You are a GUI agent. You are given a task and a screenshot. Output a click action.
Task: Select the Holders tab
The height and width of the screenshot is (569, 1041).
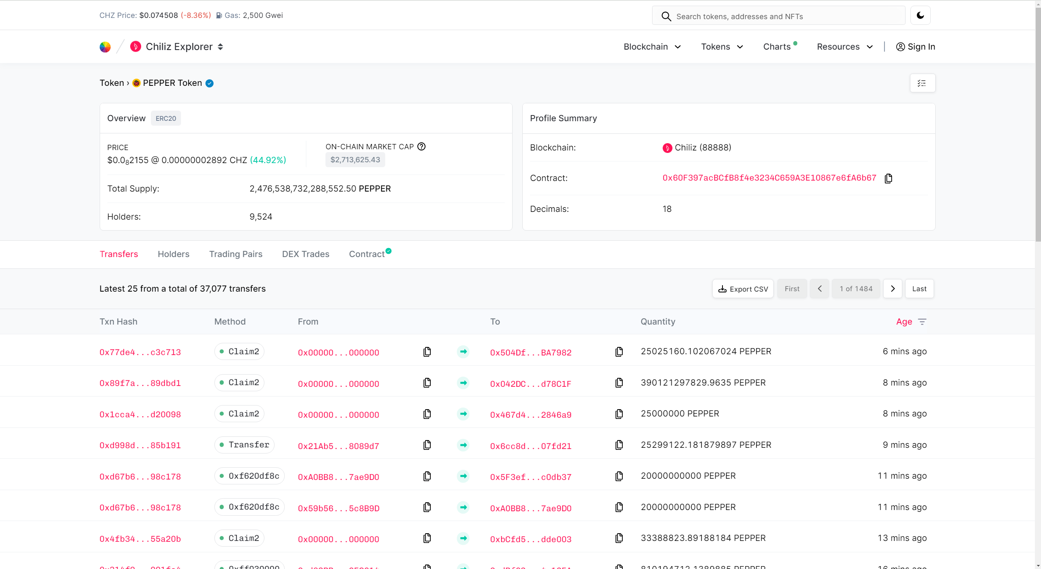coord(174,254)
